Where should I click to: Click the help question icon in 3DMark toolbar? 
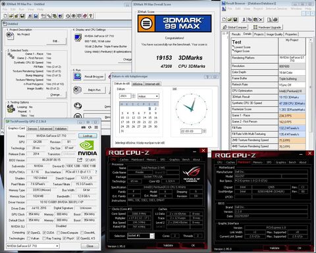(91, 16)
